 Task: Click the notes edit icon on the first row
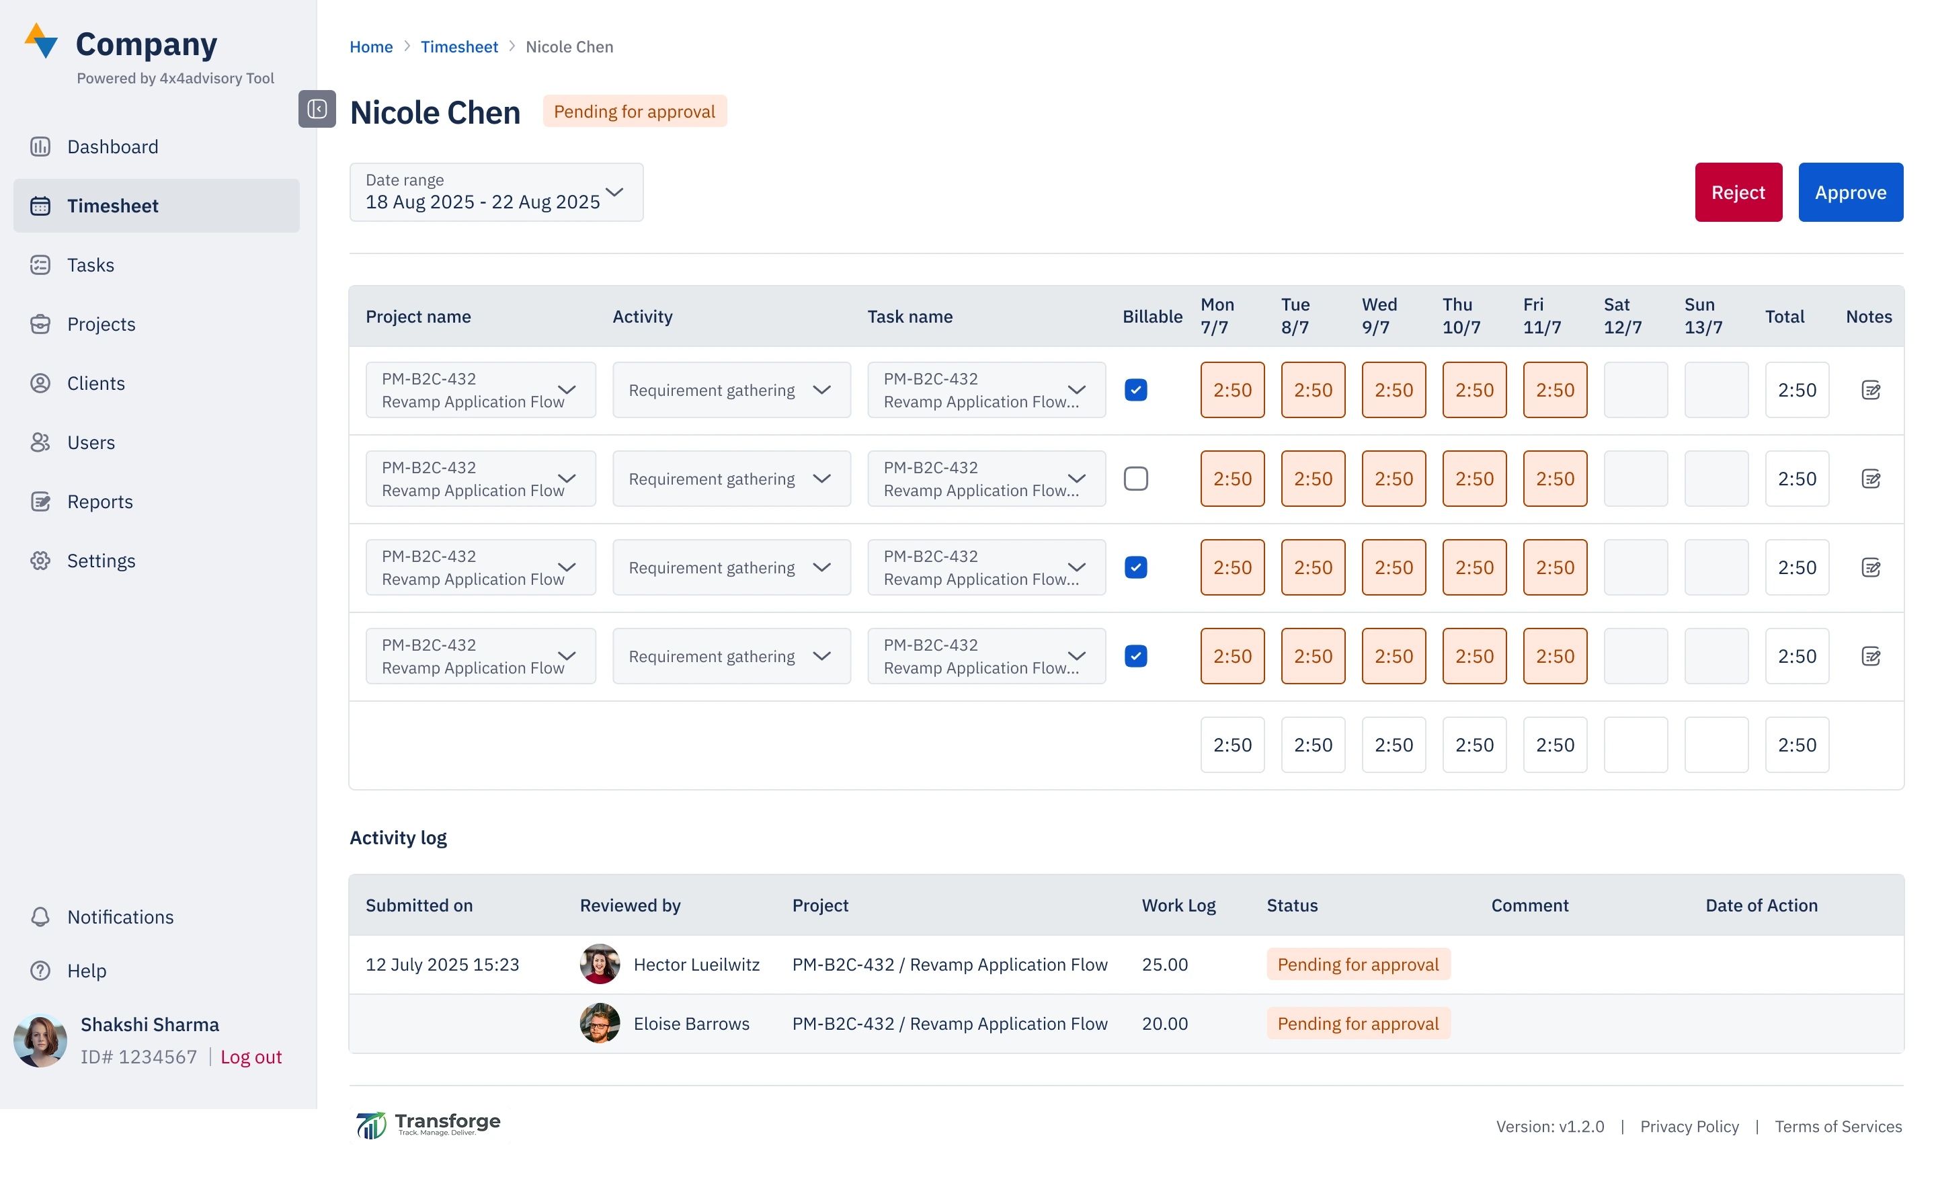coord(1871,390)
